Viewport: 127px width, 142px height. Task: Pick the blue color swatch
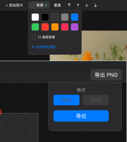click(75, 17)
